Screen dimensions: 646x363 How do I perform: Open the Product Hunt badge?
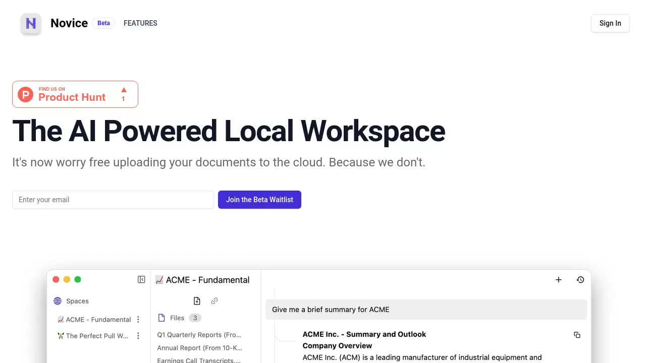[x=75, y=94]
